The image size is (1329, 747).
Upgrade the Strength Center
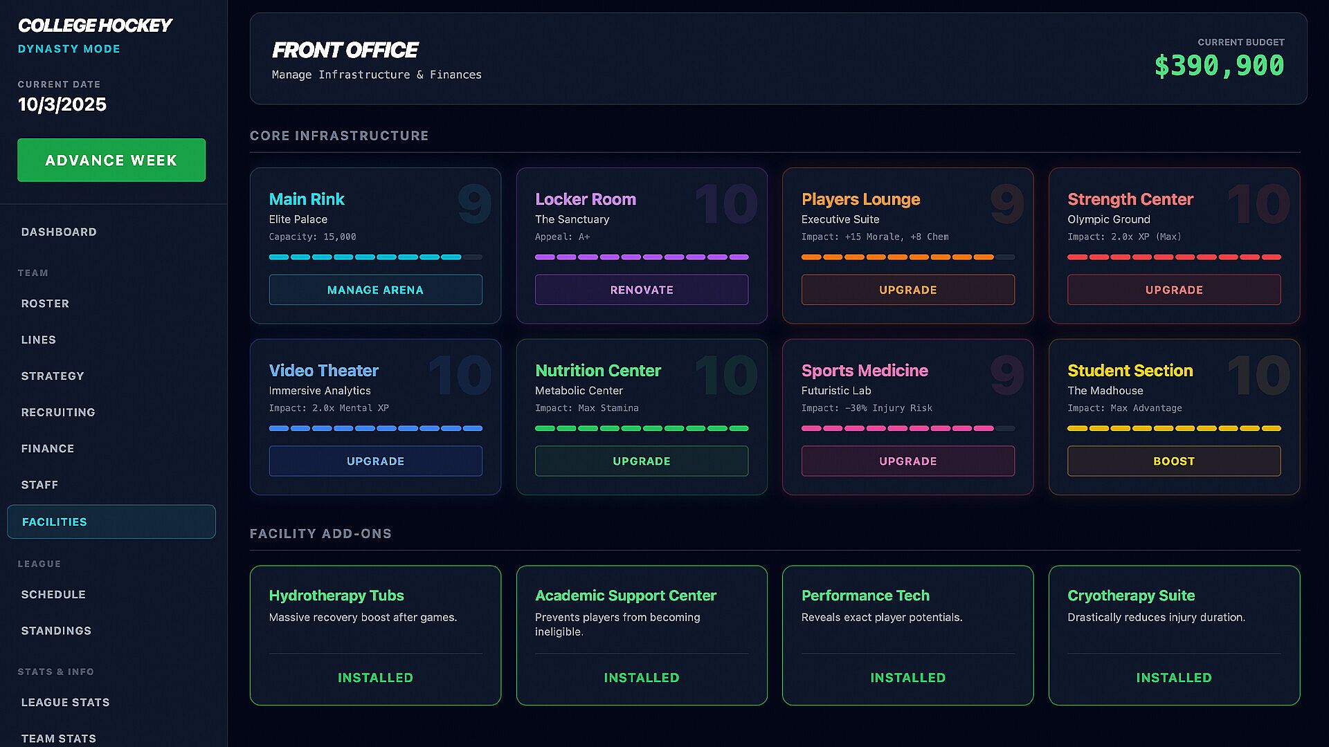point(1173,290)
